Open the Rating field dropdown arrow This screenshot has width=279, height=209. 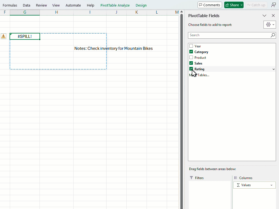pyautogui.click(x=274, y=69)
